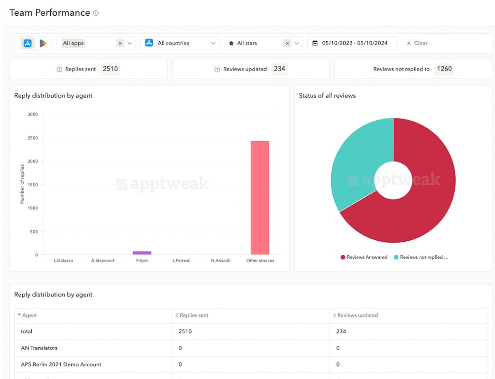The width and height of the screenshot is (495, 379).
Task: Sort table by Agent column
Action: tap(29, 315)
